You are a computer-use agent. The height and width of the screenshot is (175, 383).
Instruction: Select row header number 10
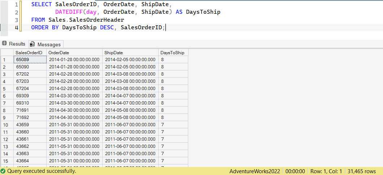(7, 125)
